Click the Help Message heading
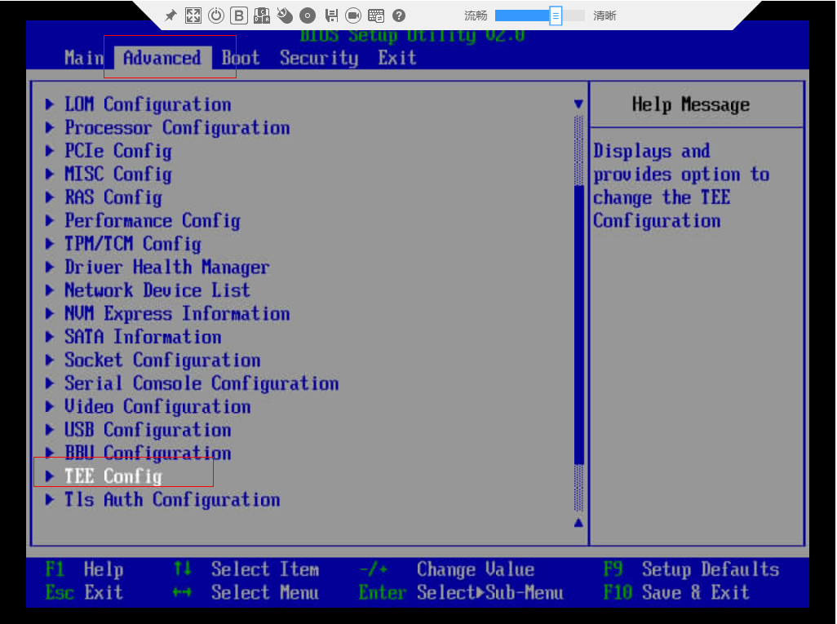 (691, 104)
